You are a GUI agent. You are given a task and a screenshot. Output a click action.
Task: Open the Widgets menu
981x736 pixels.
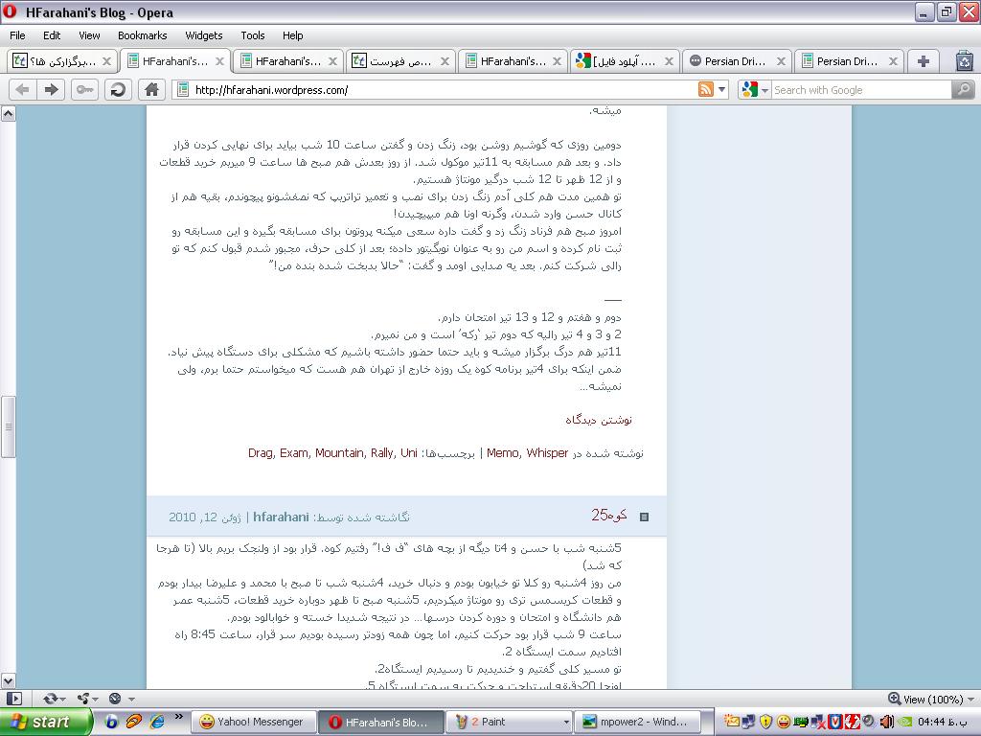coord(203,35)
